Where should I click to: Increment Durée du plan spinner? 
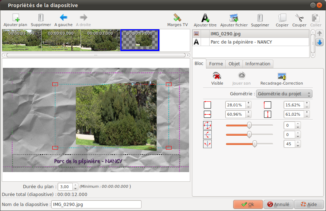coord(75,185)
